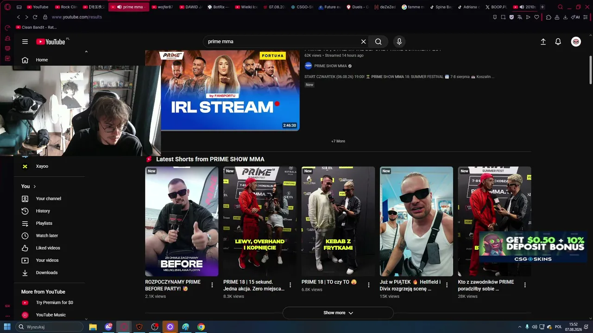This screenshot has height=333, width=593.
Task: Switch to the Wielki Ice tab
Action: [x=246, y=7]
